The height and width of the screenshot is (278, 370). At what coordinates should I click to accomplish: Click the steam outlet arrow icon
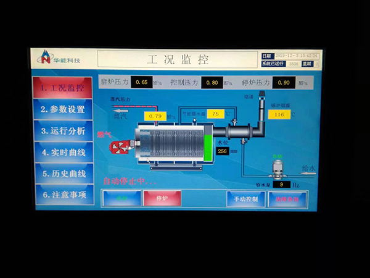[121, 111]
